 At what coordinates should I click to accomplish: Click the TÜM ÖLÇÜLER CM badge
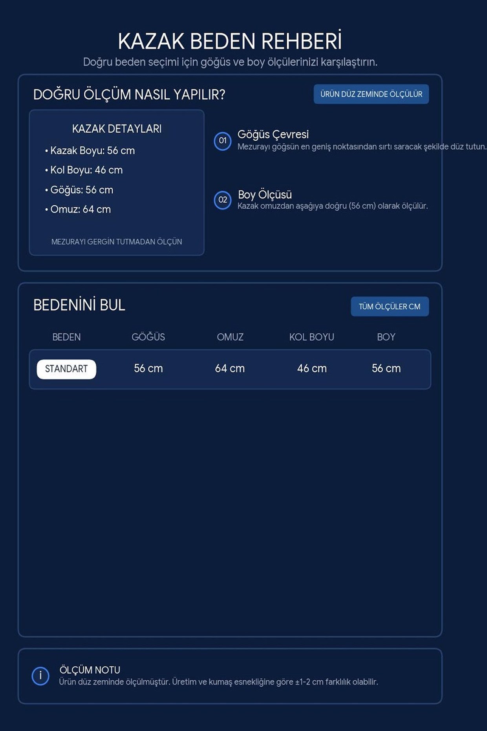(x=390, y=307)
